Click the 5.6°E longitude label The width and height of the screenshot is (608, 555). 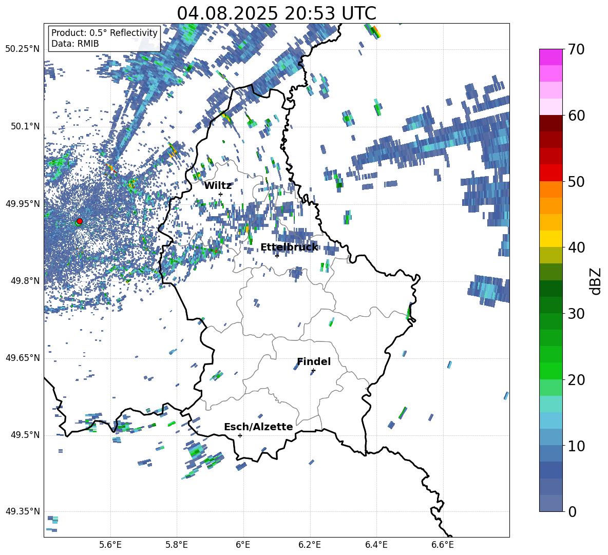click(110, 545)
